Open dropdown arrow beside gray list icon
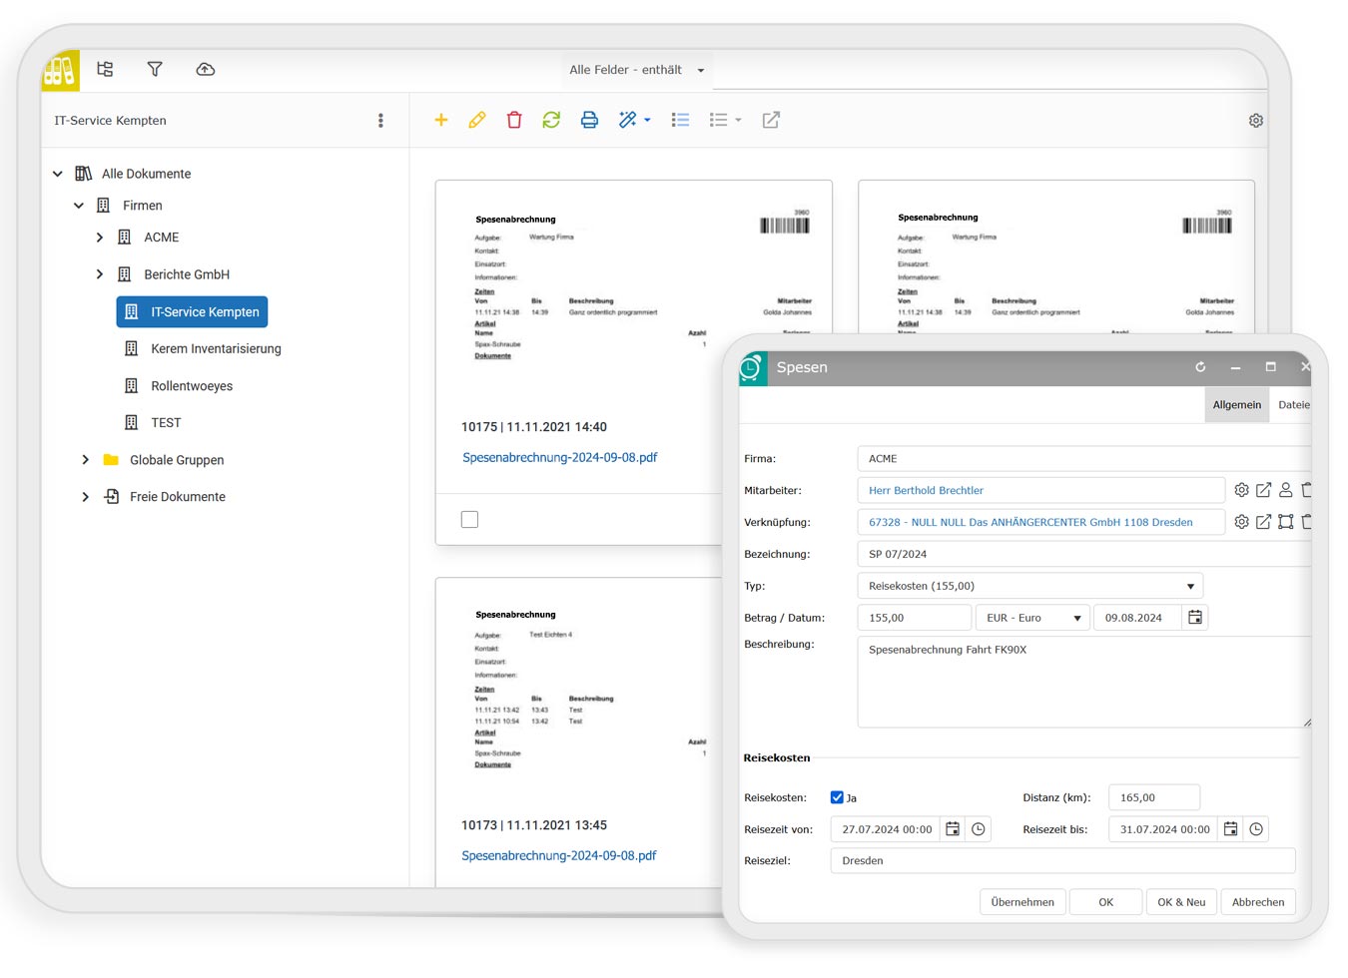 pyautogui.click(x=738, y=120)
